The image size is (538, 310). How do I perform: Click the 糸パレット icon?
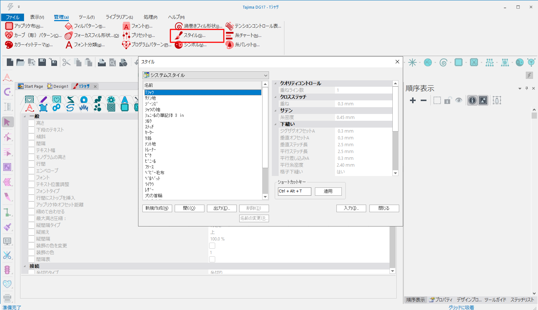[x=230, y=45]
